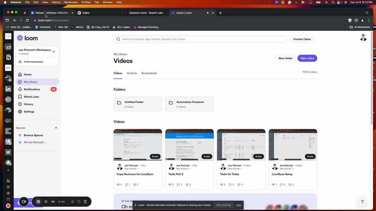Viewport: 376px width, 211px height.
Task: Open the Bookmarks menu in menu bar
Action: point(71,2)
